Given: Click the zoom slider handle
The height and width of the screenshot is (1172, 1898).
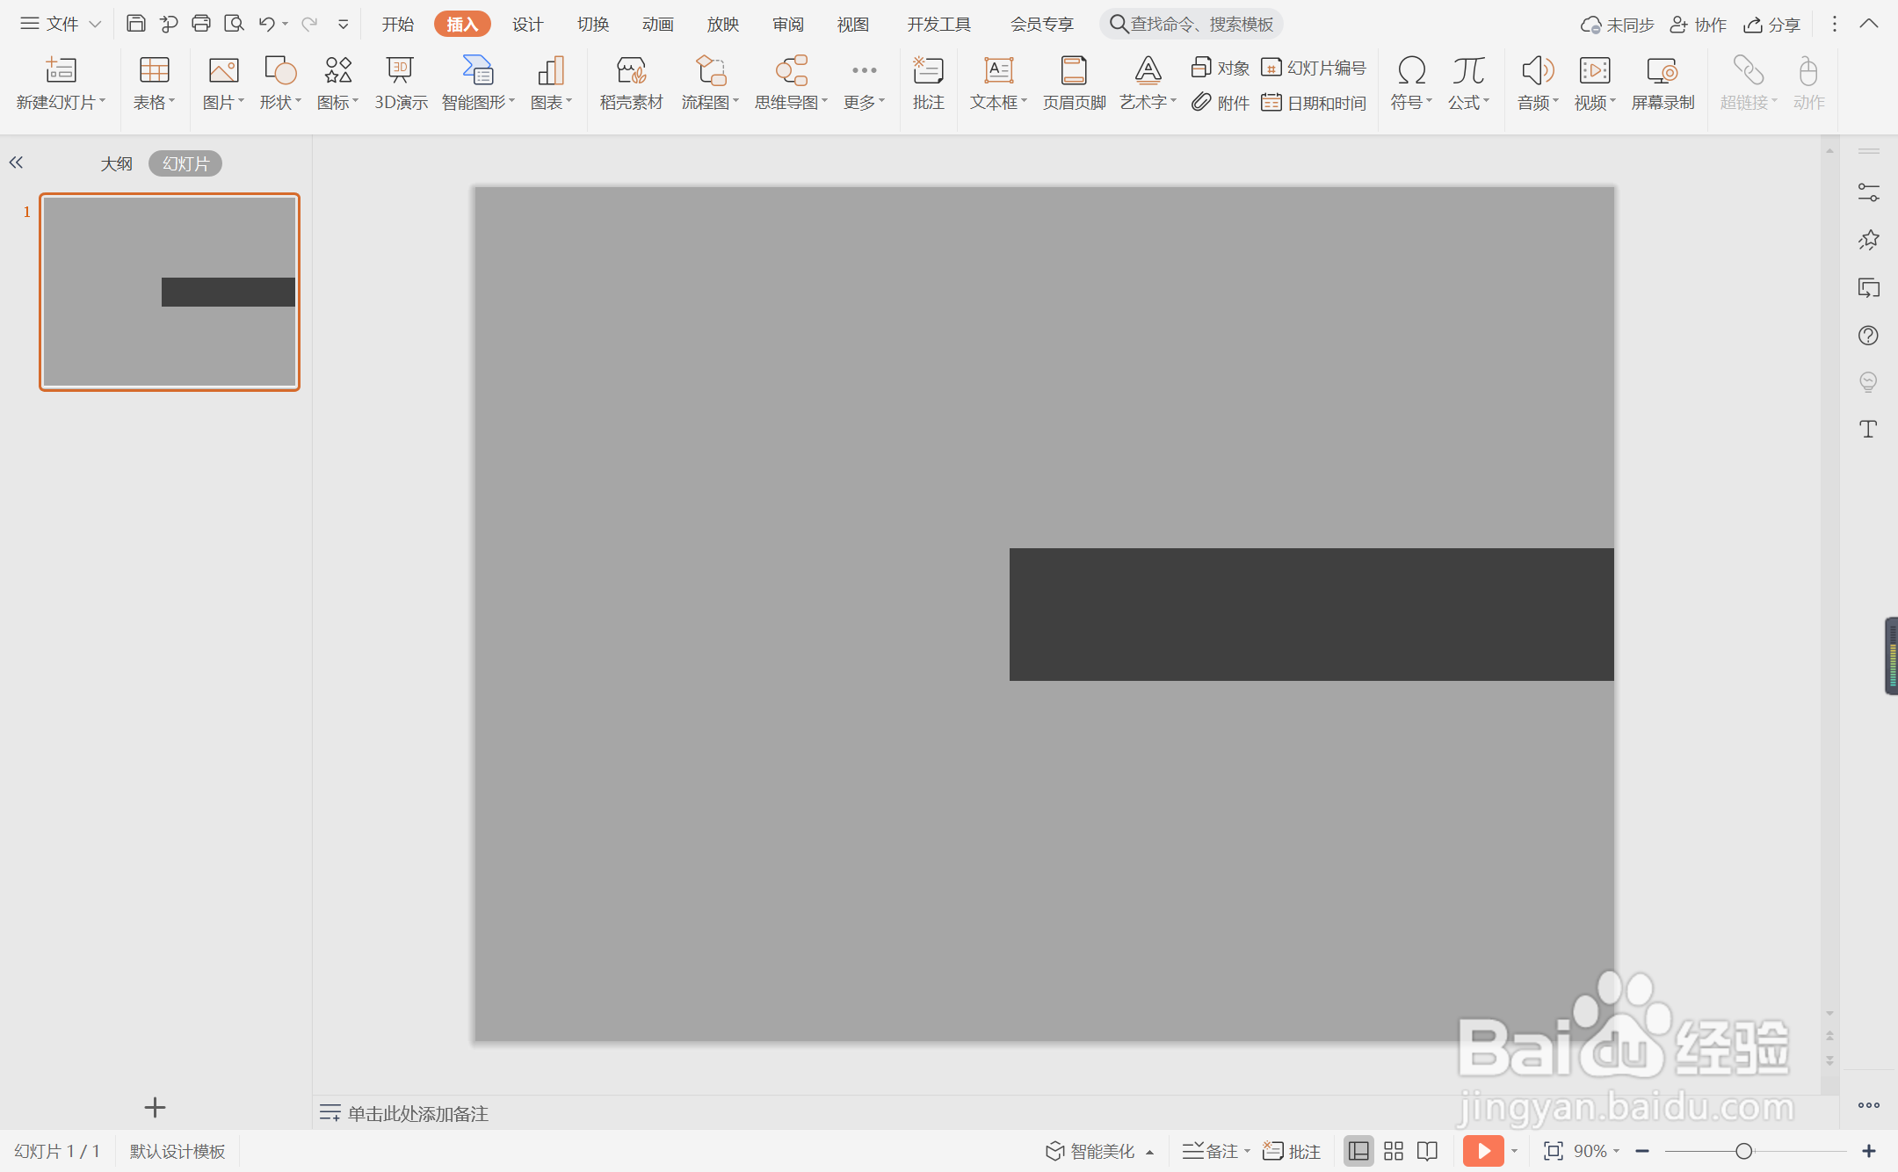Looking at the screenshot, I should (x=1744, y=1151).
